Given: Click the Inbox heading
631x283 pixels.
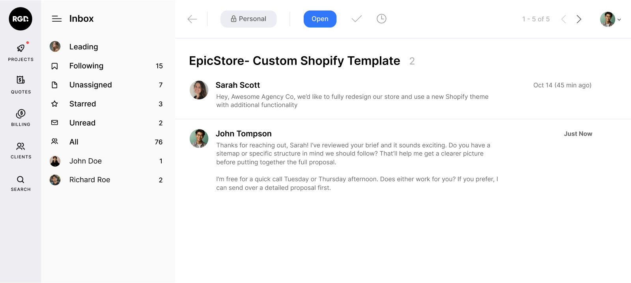Looking at the screenshot, I should coord(81,19).
